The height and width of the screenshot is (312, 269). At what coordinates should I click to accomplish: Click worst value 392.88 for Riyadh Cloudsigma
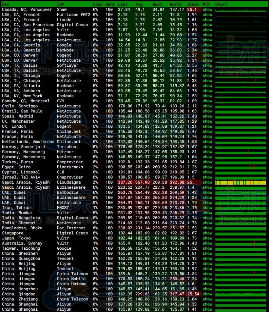[x=177, y=182]
